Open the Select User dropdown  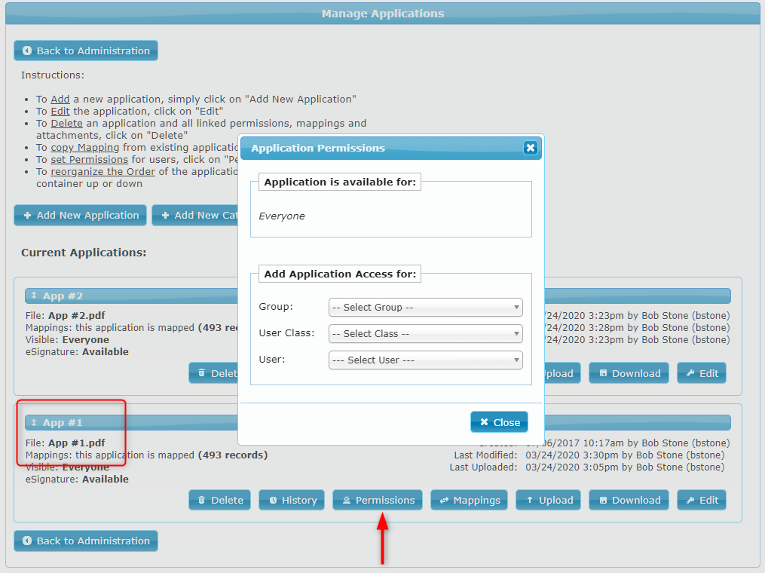(425, 360)
